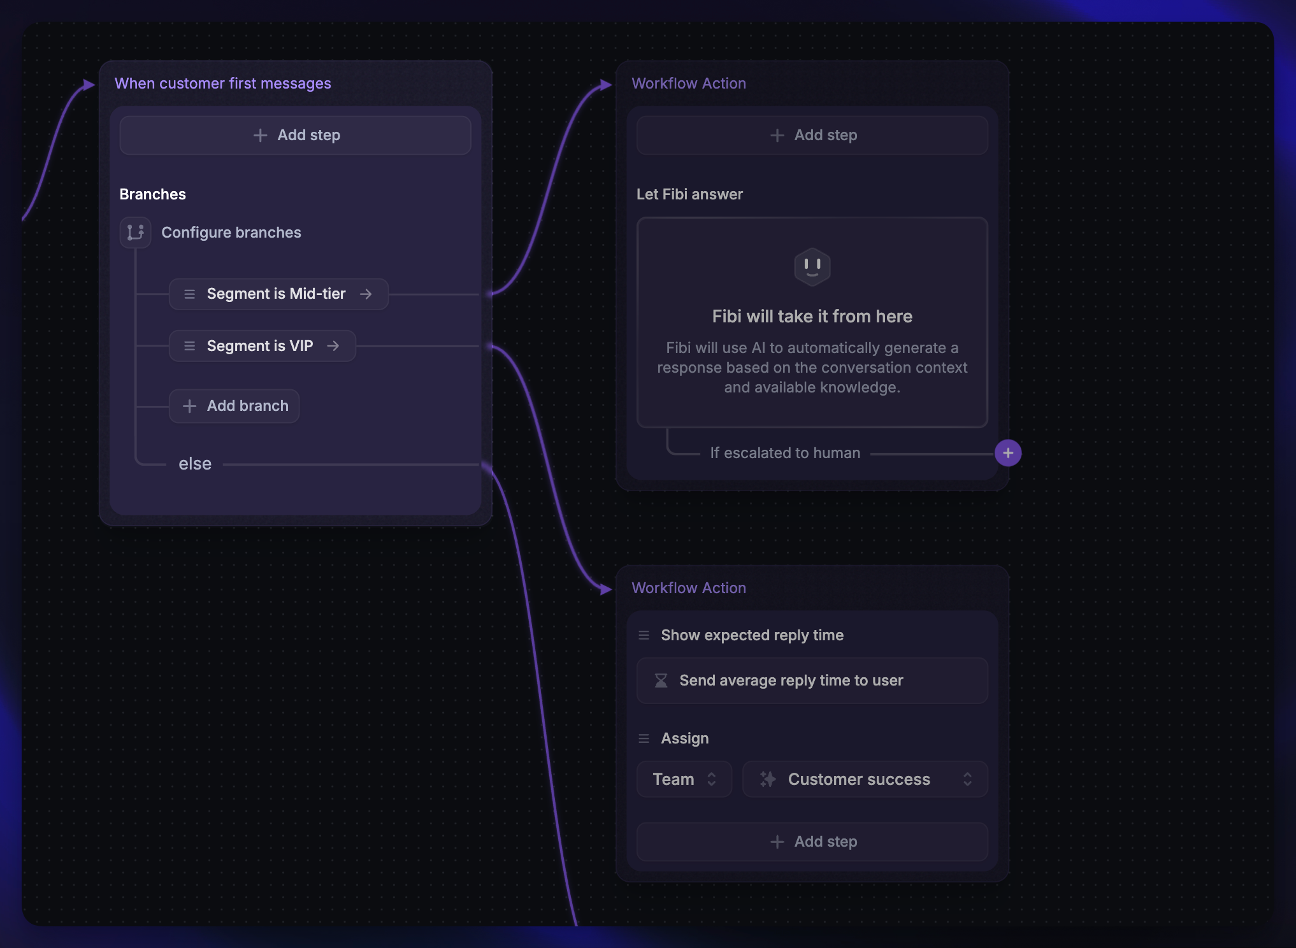Open the Customer success team dropdown
1296x948 pixels.
[865, 779]
